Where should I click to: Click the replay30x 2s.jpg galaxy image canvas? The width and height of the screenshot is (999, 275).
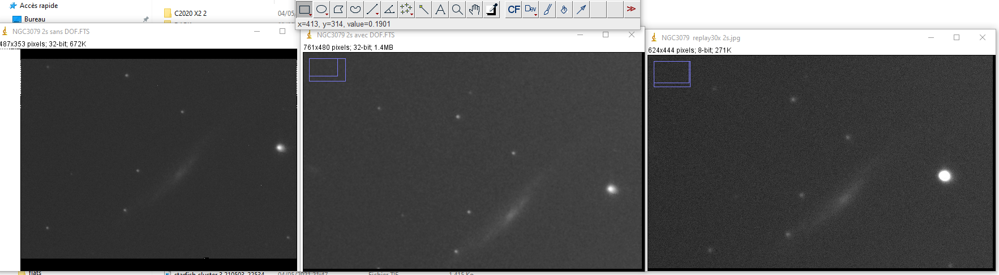point(821,162)
